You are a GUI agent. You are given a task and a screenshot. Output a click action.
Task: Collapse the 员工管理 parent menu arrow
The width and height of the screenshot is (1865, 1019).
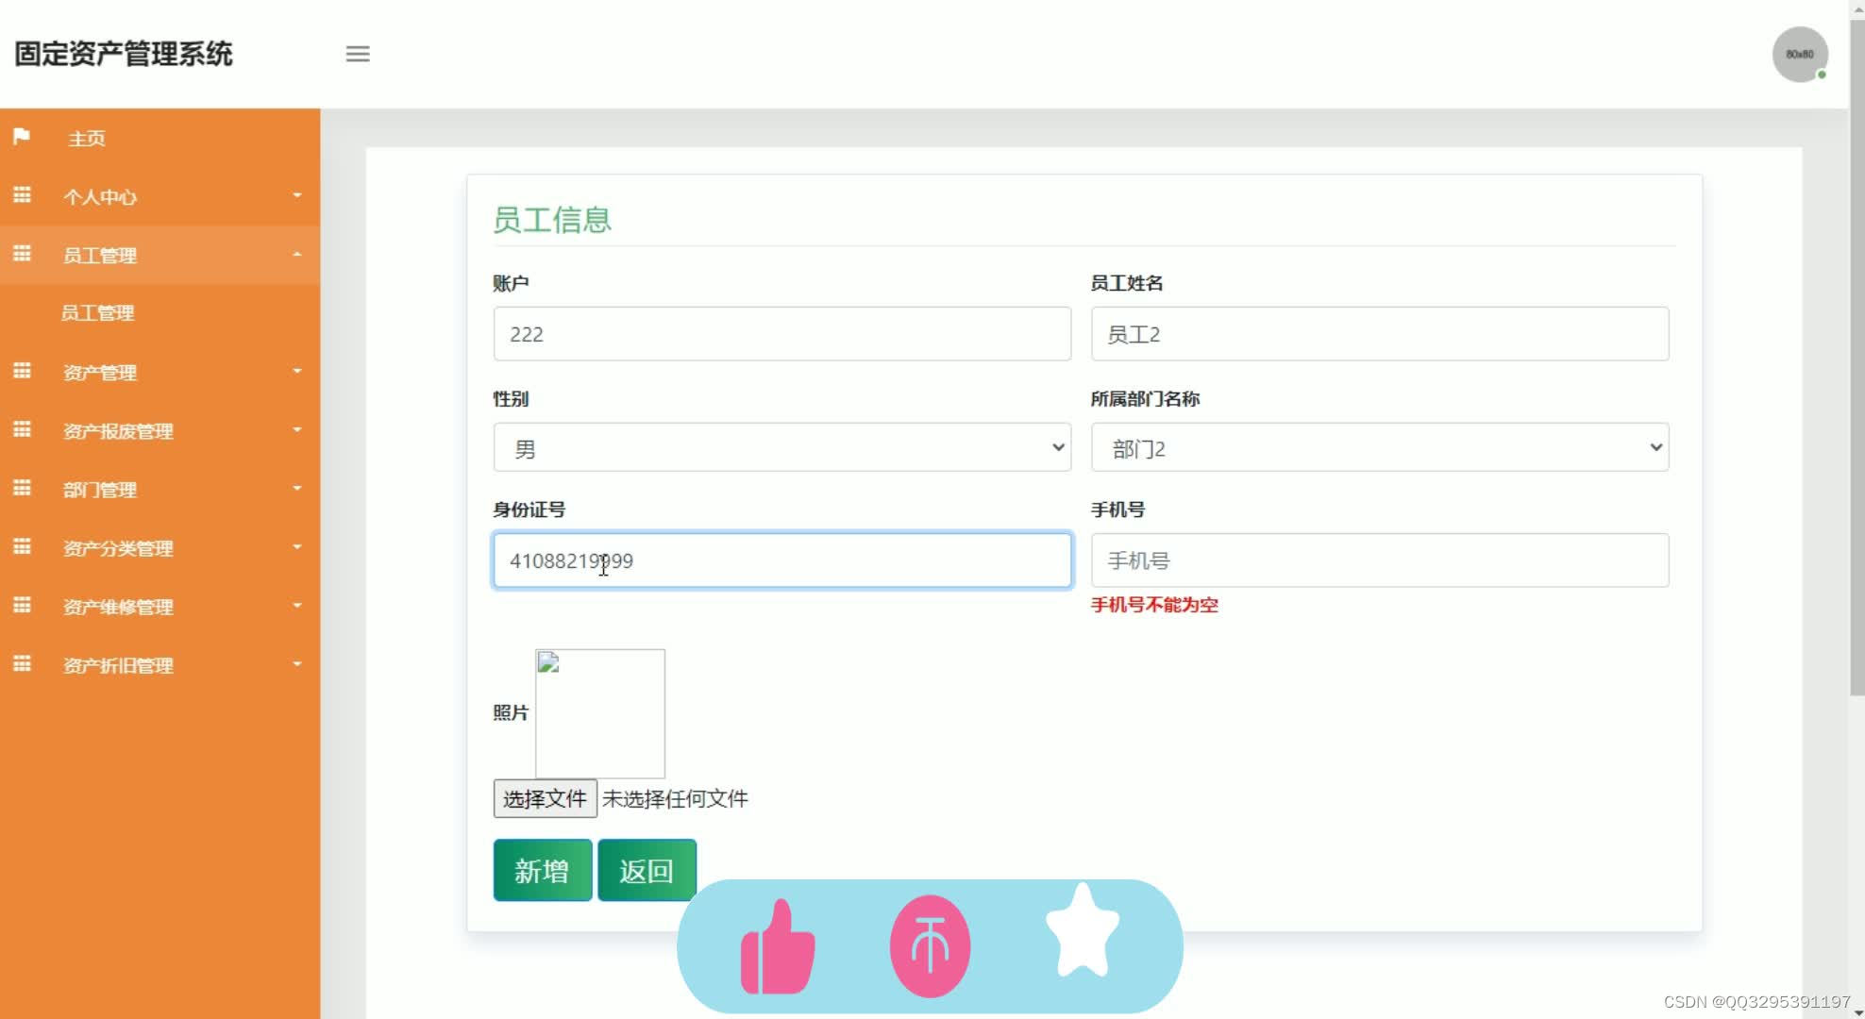297,254
